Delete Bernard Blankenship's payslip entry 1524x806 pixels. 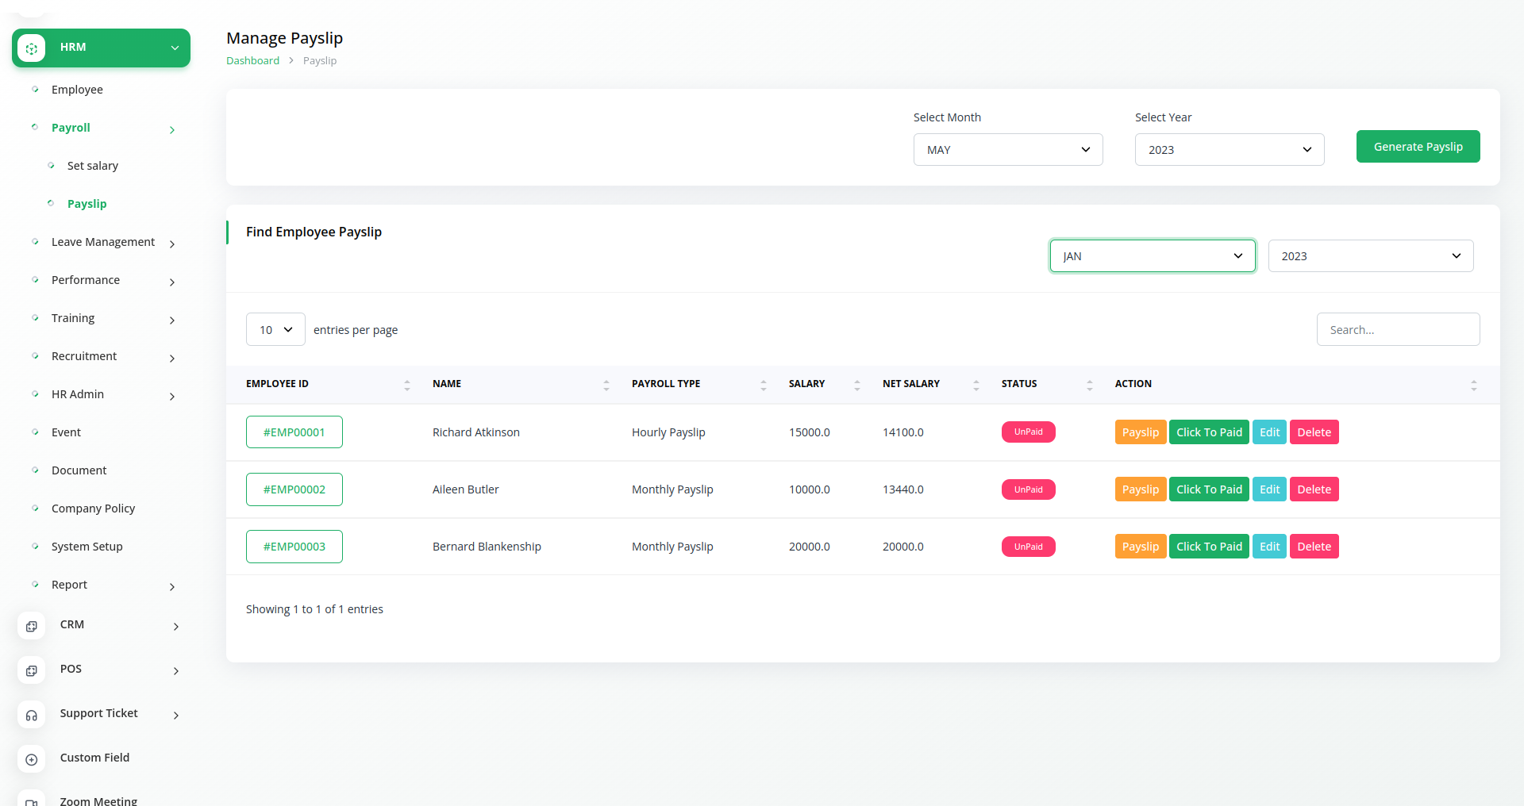(x=1314, y=547)
